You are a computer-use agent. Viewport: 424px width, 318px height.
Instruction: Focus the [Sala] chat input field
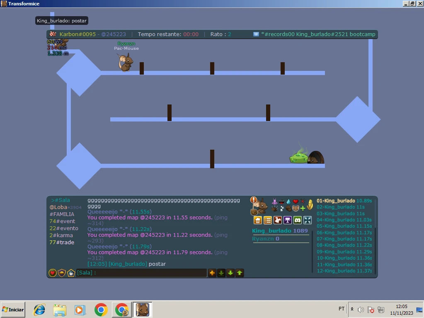[141, 273]
